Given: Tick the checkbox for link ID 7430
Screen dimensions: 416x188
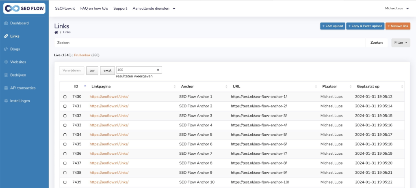Looking at the screenshot, I should click(x=65, y=97).
